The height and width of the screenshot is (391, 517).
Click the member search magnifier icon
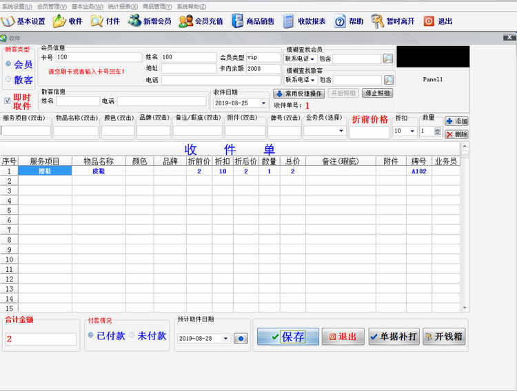click(388, 59)
